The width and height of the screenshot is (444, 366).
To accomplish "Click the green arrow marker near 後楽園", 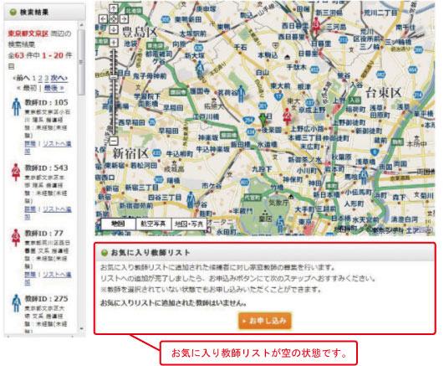I will (x=263, y=121).
